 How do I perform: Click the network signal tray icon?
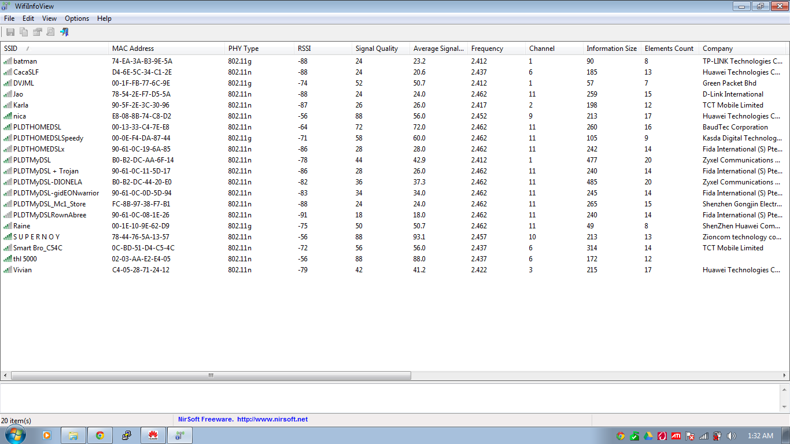click(x=704, y=436)
